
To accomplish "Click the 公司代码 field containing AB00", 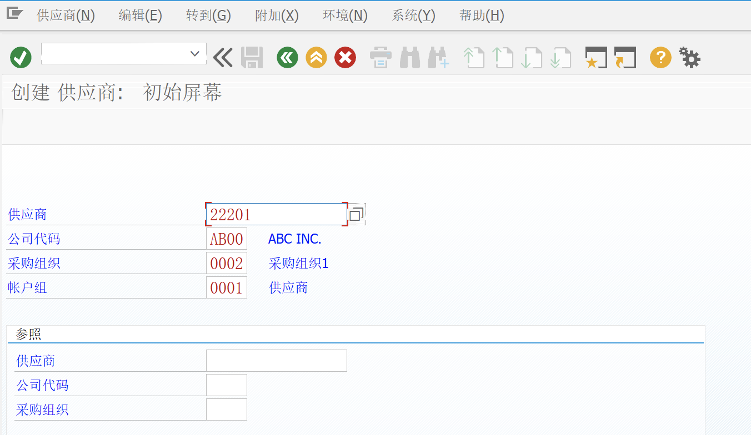I will (x=227, y=239).
